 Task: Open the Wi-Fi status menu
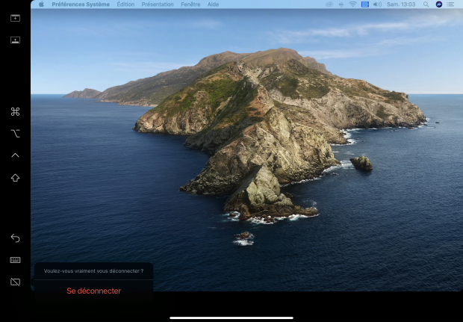click(x=352, y=4)
